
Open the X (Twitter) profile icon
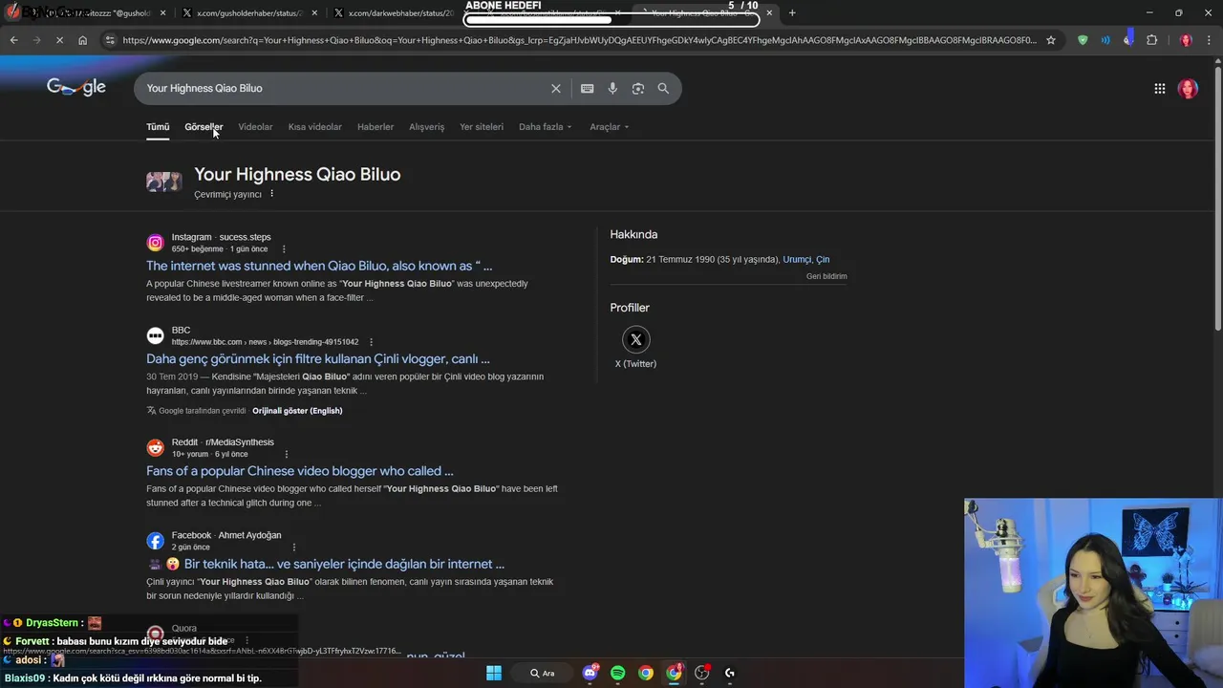[x=635, y=339]
